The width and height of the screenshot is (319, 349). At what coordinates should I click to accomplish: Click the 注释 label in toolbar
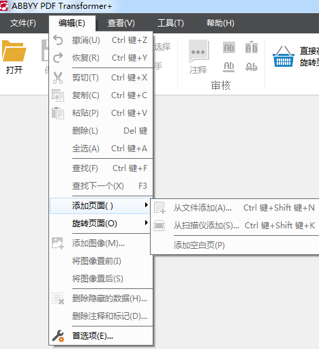(198, 70)
